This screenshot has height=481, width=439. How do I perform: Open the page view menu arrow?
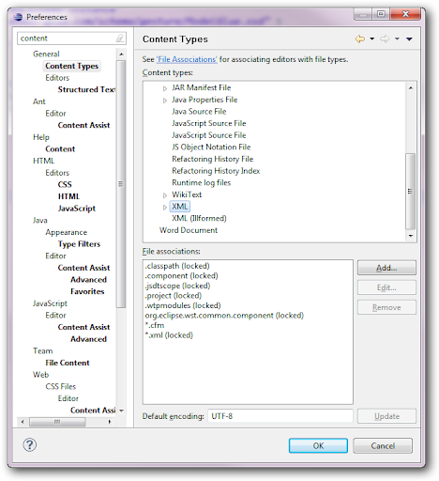409,39
